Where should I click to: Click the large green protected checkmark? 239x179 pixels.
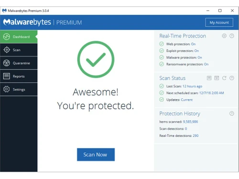click(96, 60)
